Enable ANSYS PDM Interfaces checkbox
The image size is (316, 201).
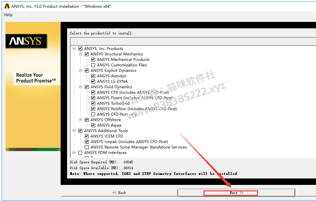coord(80,153)
